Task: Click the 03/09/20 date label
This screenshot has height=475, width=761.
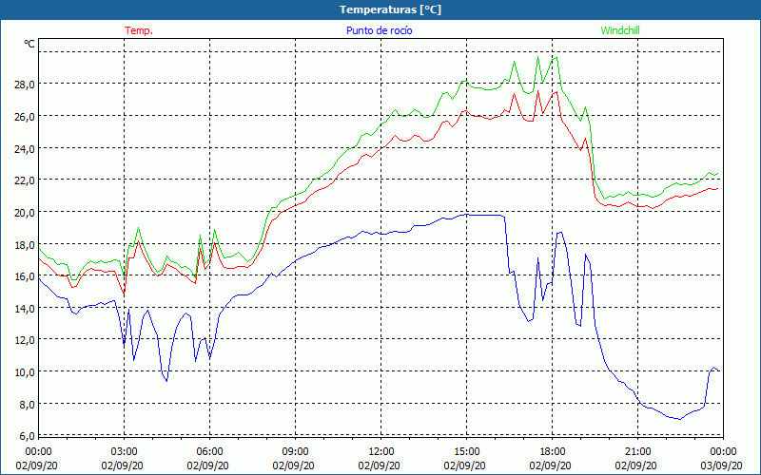Action: pyautogui.click(x=721, y=465)
